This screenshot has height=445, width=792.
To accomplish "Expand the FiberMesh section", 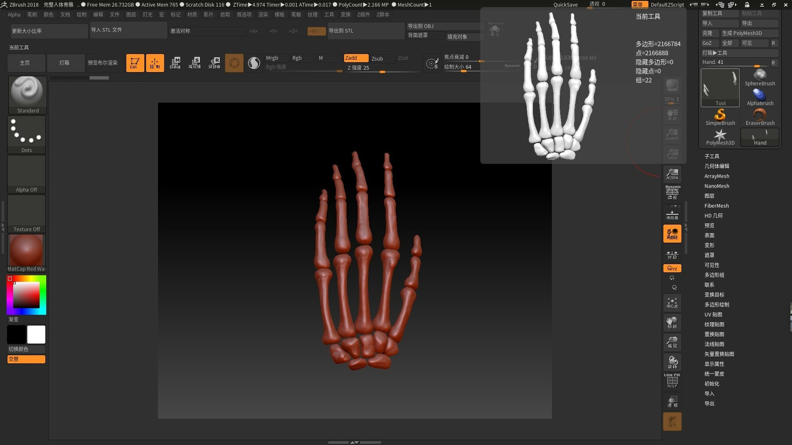I will click(716, 206).
